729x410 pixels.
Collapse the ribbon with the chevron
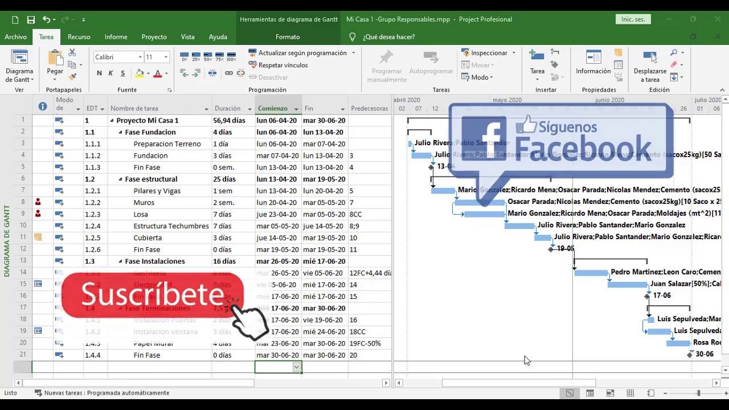click(722, 90)
